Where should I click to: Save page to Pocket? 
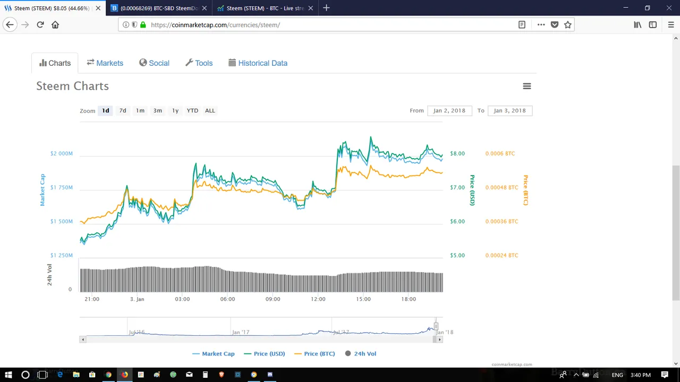point(554,24)
